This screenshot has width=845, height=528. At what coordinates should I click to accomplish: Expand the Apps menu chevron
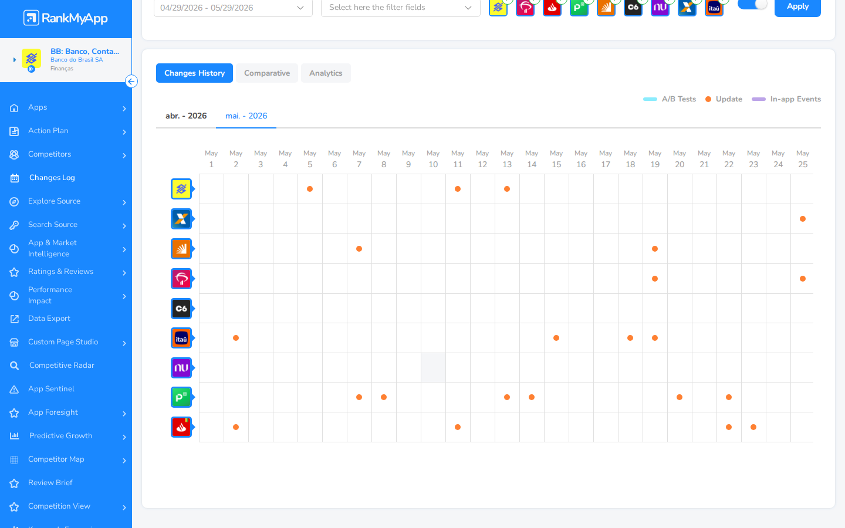point(124,109)
